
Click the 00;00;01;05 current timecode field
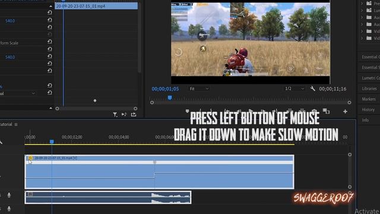click(x=165, y=89)
